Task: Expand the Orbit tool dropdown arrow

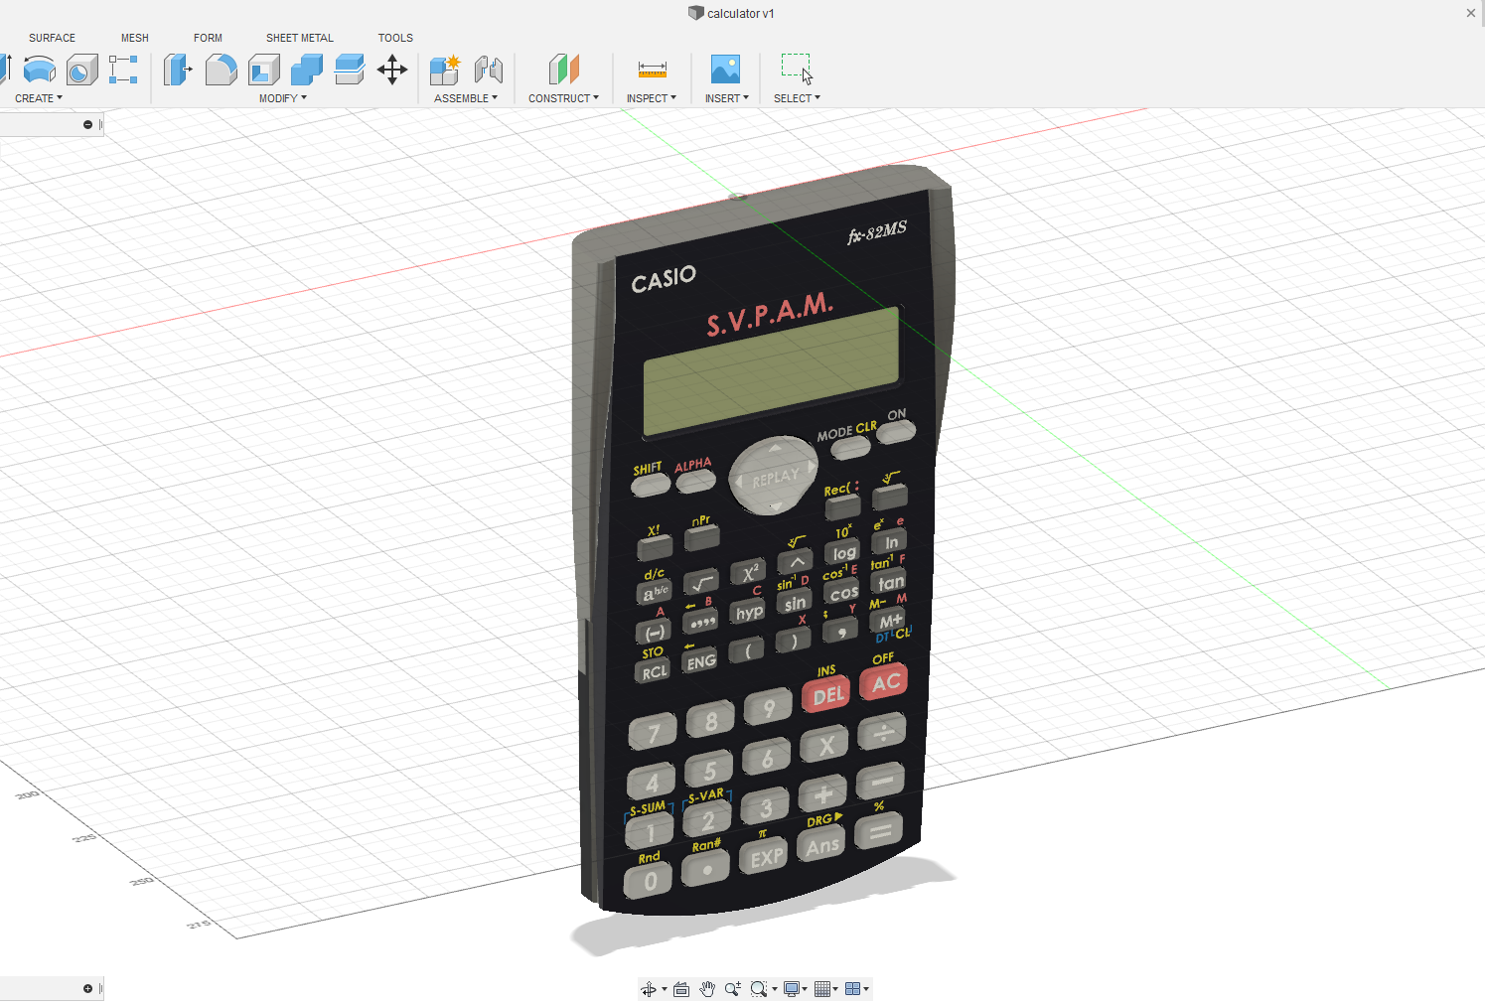Action: coord(665,988)
